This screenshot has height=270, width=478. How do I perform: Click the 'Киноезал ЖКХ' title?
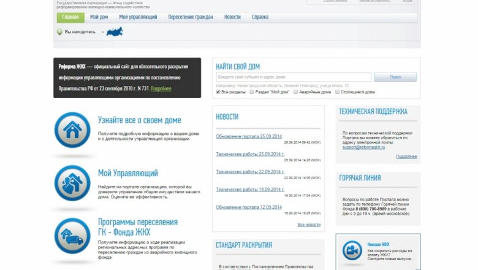tap(378, 244)
